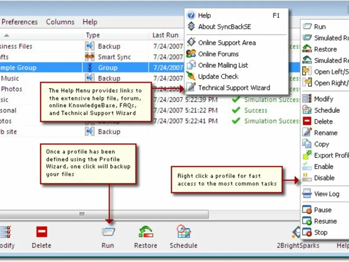The image size is (349, 262).
Task: Click the Restore icon in context menu
Action: click(307, 48)
